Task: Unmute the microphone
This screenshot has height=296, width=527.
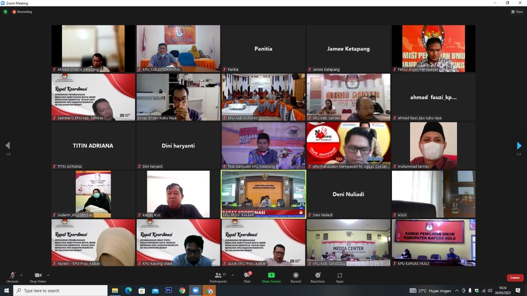Action: pos(12,277)
